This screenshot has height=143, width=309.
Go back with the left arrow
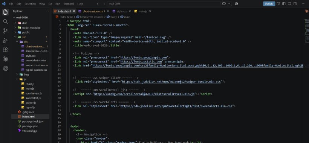click(x=98, y=4)
